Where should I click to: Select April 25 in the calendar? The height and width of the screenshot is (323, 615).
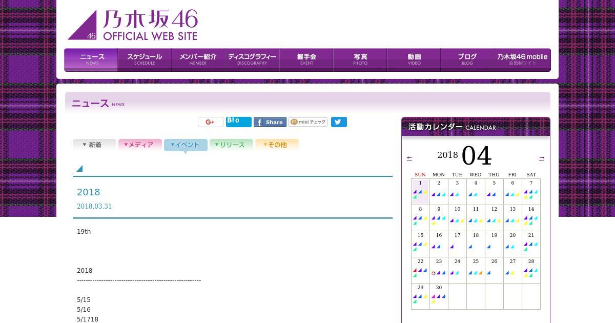pyautogui.click(x=476, y=270)
